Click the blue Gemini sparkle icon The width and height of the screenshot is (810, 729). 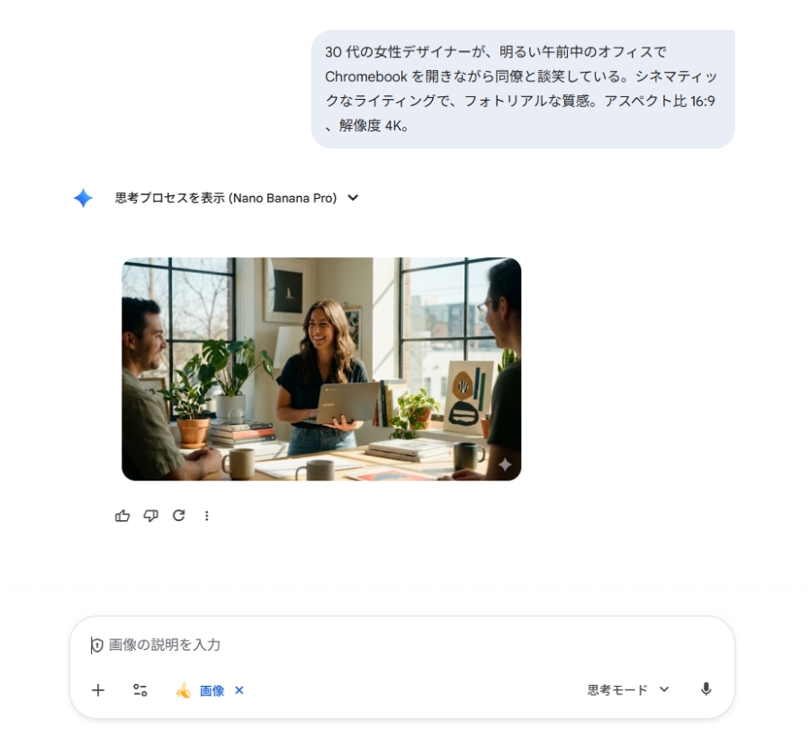pyautogui.click(x=83, y=198)
